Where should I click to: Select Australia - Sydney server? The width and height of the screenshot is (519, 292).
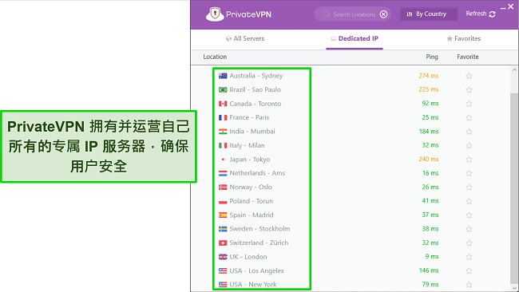(256, 76)
